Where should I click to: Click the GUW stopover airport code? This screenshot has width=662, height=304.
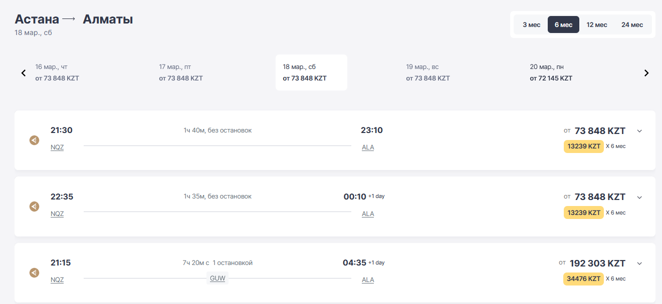point(217,278)
